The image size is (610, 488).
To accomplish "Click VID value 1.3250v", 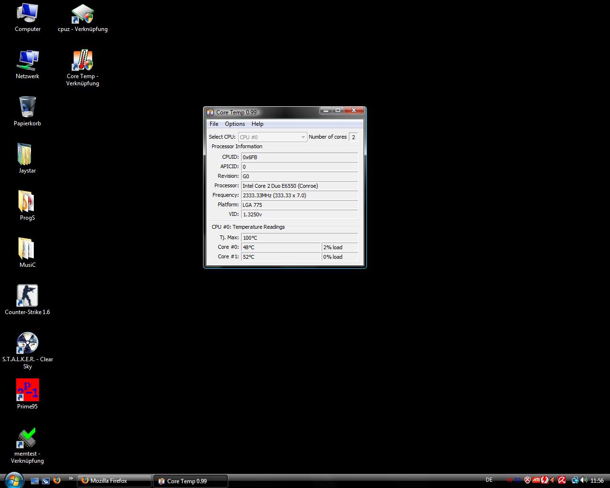I will tap(299, 214).
